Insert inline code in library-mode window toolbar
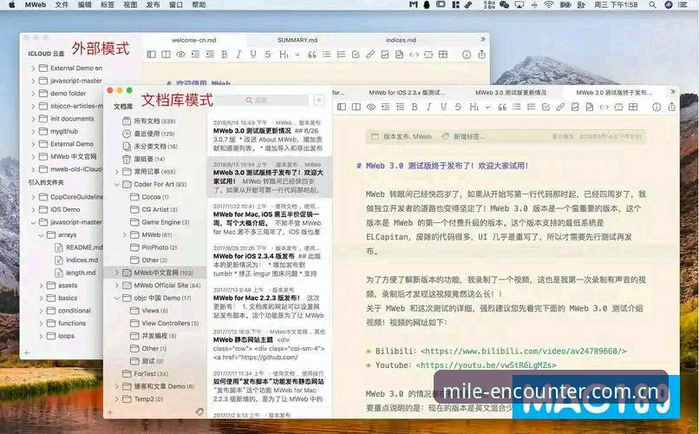Screen dimensions: 699x434 click(x=604, y=107)
